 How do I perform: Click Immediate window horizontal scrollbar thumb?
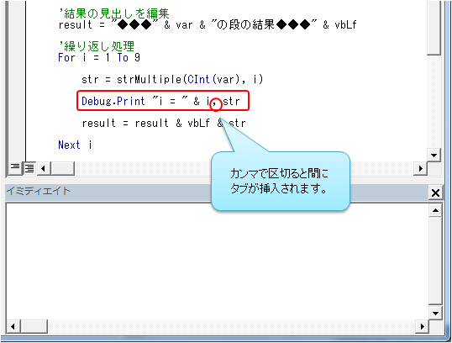pyautogui.click(x=34, y=326)
